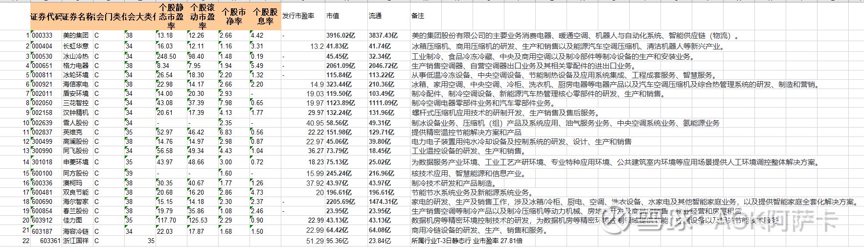Screen dimensions: 864x247
Task: Click rolling P/E value 98.40
Action: pyautogui.click(x=196, y=56)
